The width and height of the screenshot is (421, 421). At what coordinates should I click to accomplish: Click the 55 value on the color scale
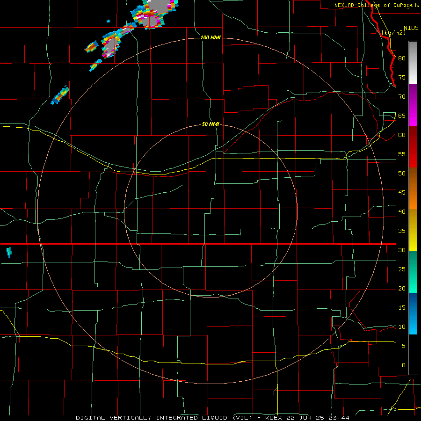[402, 154]
